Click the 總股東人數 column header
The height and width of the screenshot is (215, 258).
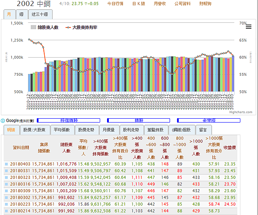pyautogui.click(x=66, y=148)
